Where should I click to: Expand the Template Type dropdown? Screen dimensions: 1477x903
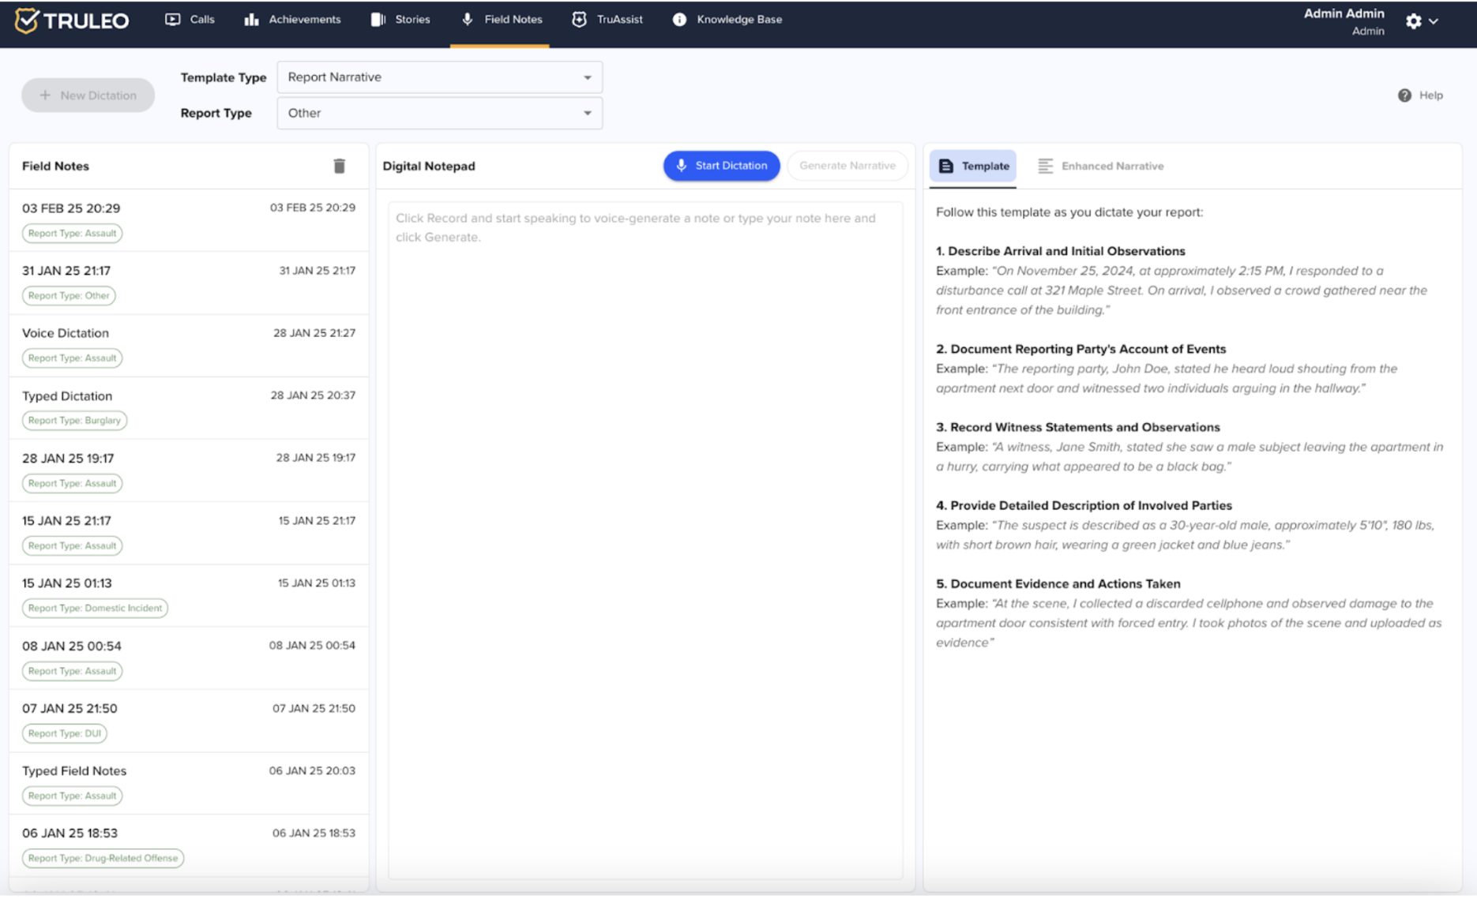click(439, 77)
